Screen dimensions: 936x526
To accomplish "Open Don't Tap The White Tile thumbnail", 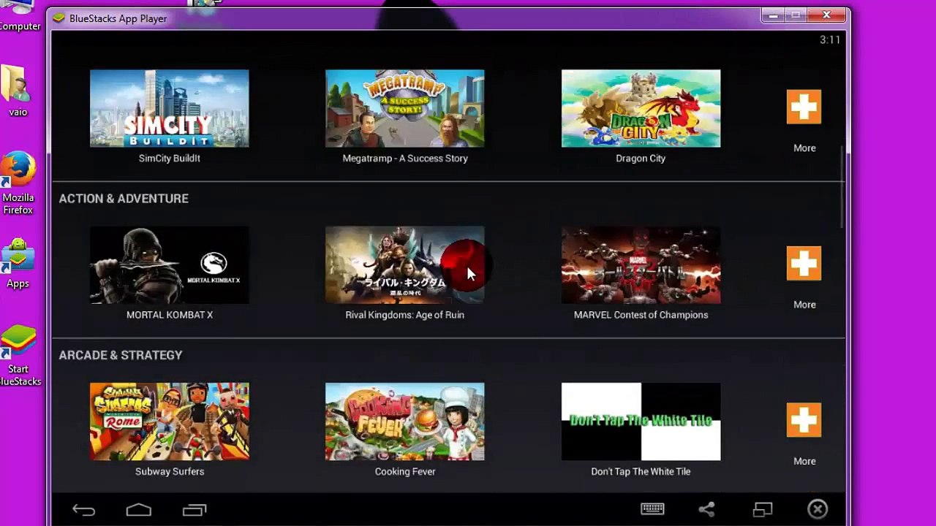I will [641, 422].
